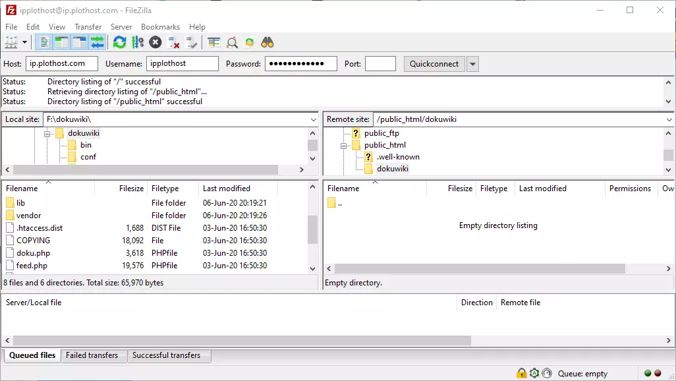Open the Help menu

coord(197,27)
